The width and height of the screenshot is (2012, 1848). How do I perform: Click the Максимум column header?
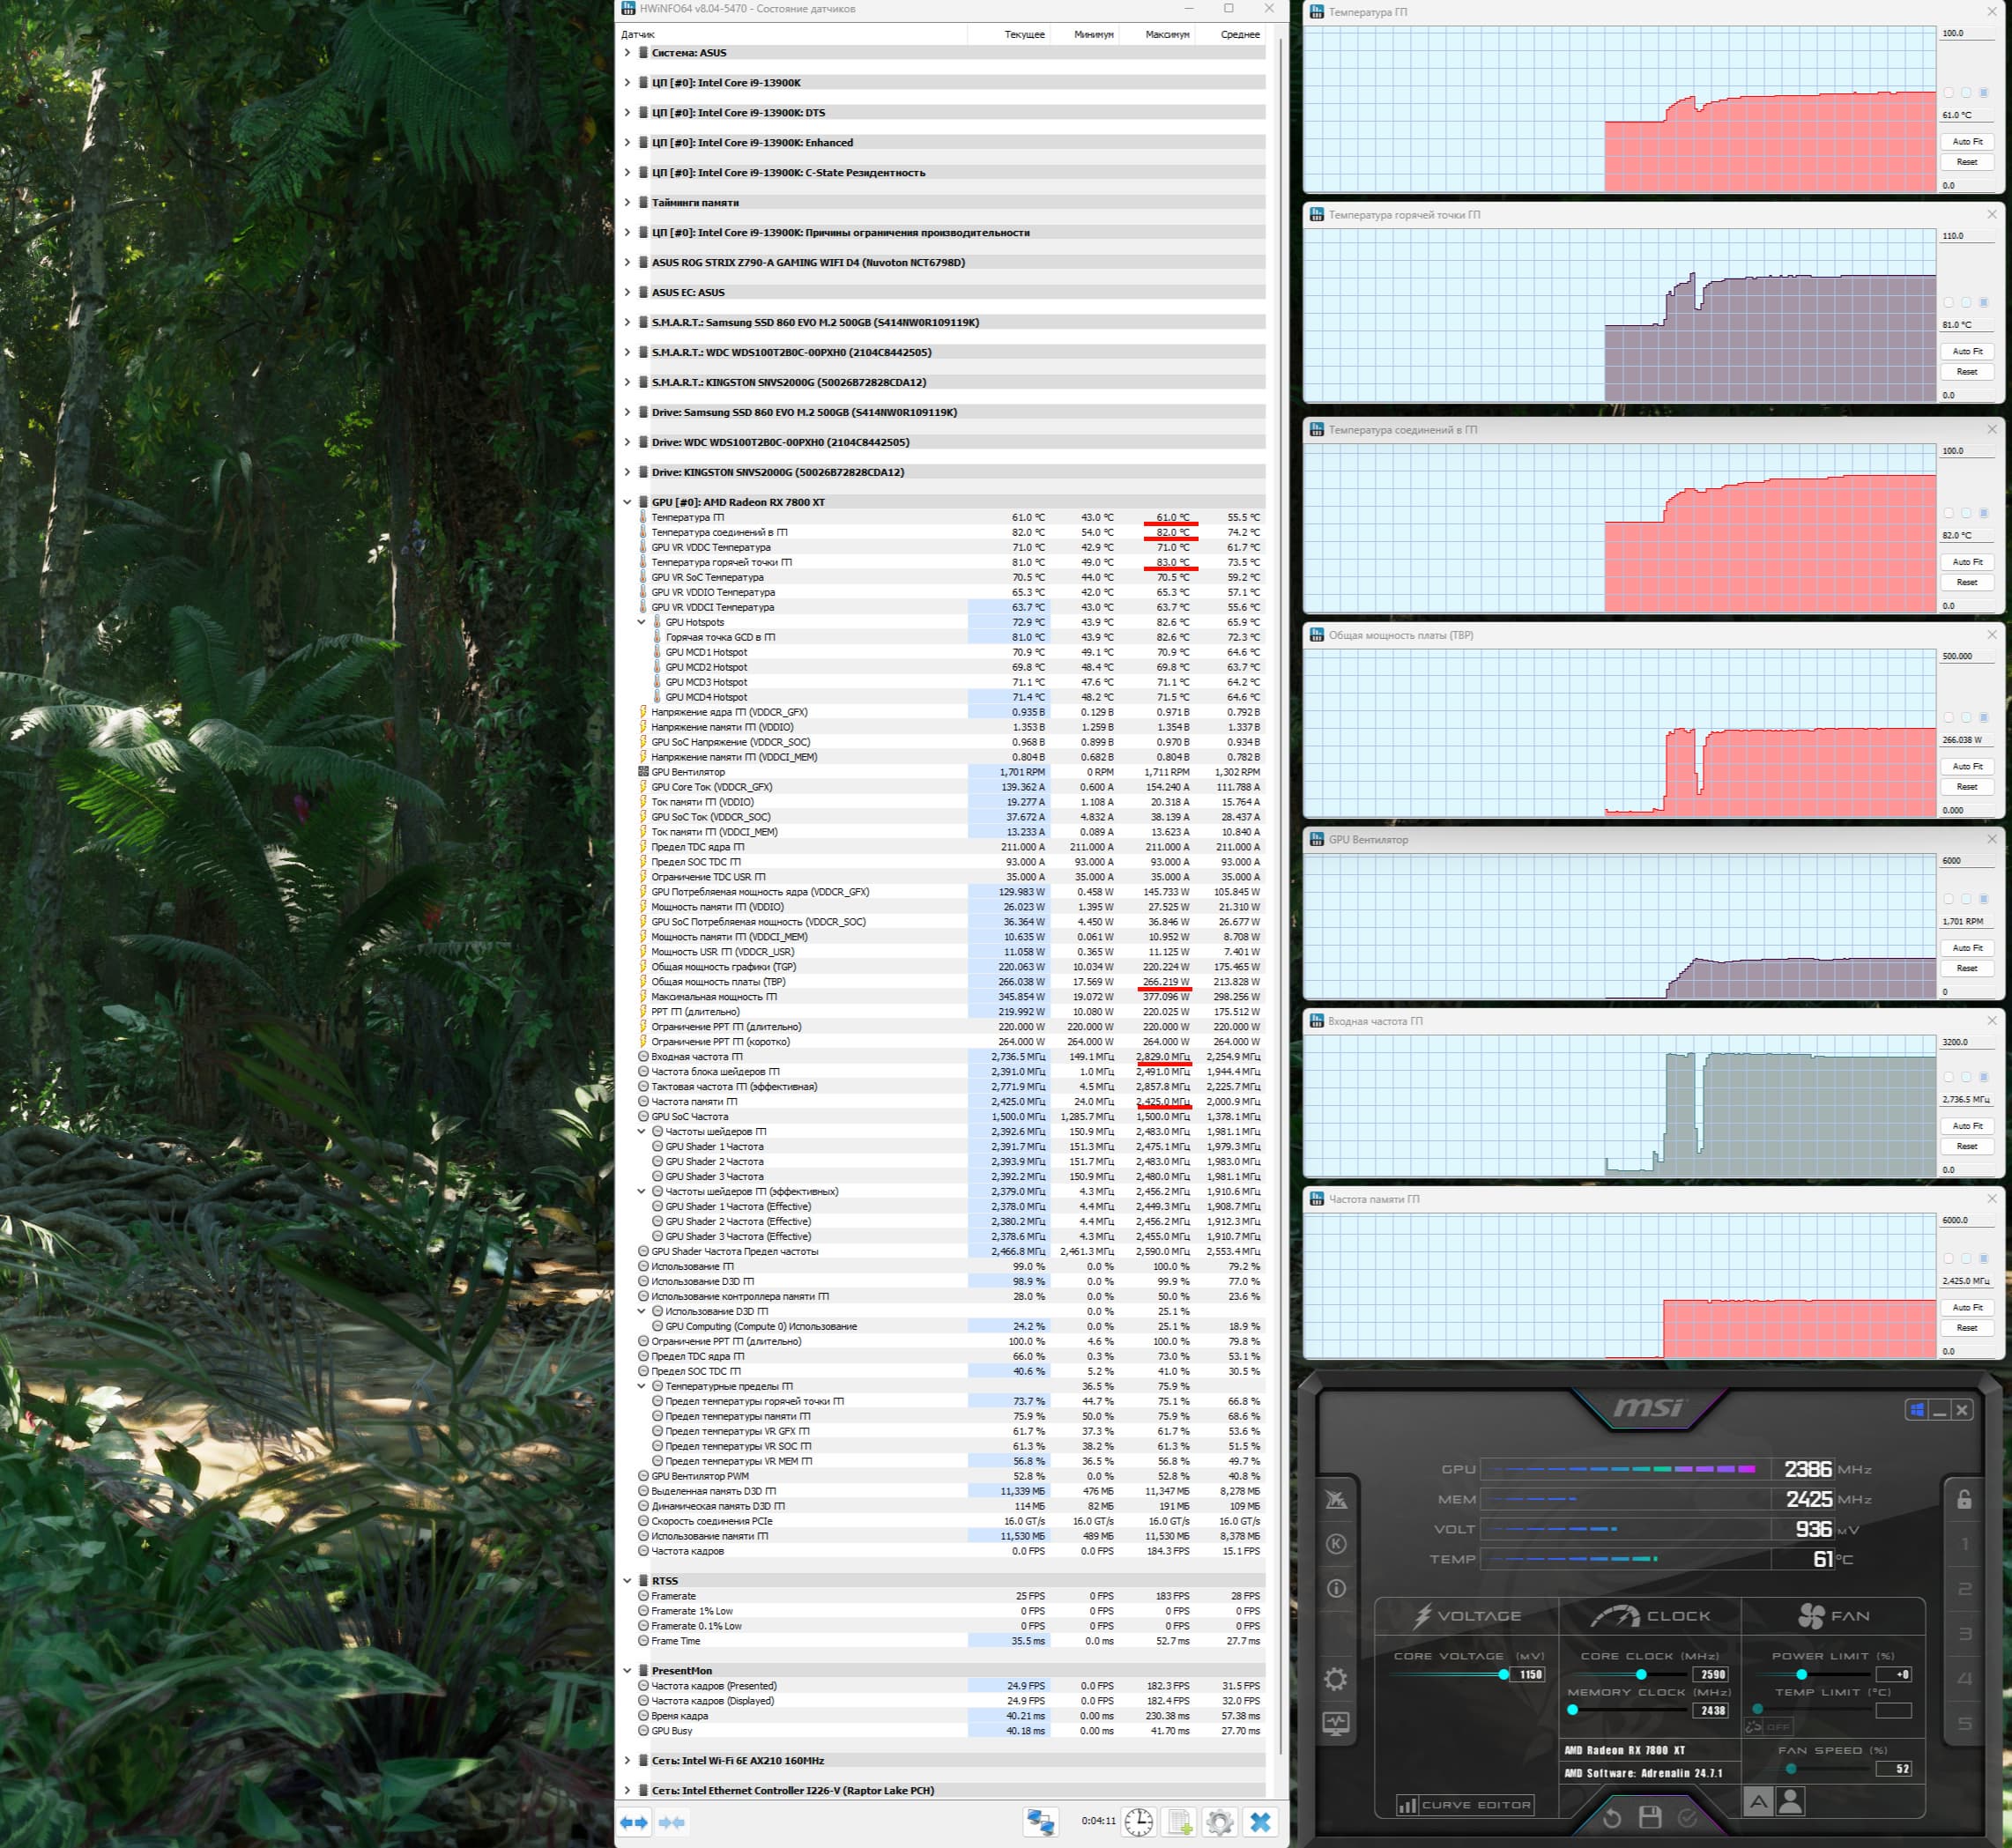click(x=1167, y=34)
